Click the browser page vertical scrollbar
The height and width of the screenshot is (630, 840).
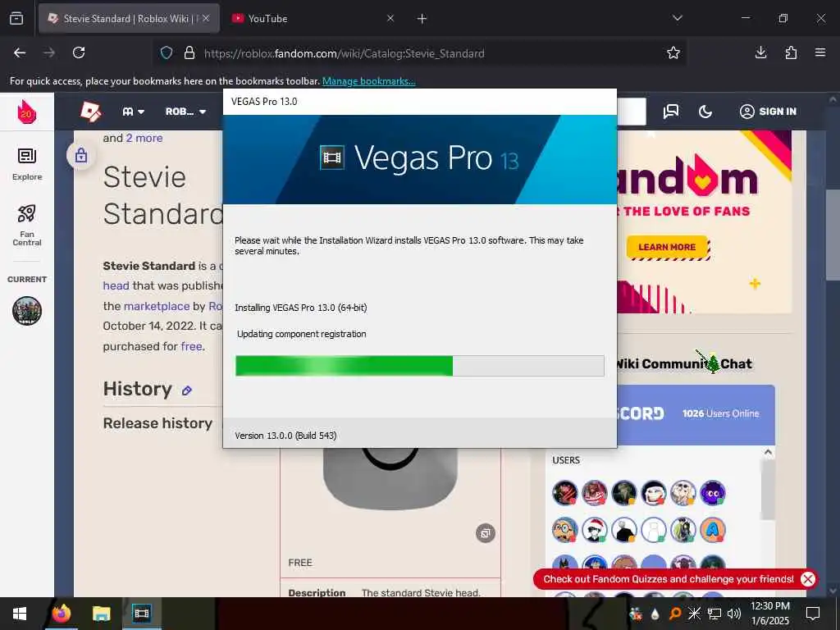click(x=833, y=234)
